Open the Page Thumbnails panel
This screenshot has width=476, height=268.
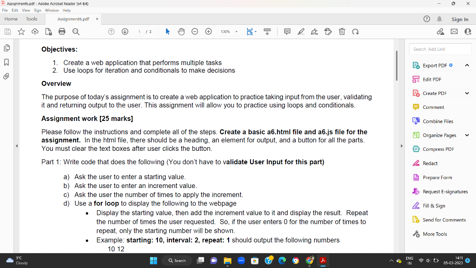pyautogui.click(x=7, y=48)
